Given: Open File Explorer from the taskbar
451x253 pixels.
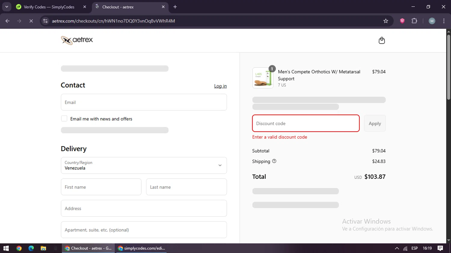Looking at the screenshot, I should [x=43, y=248].
